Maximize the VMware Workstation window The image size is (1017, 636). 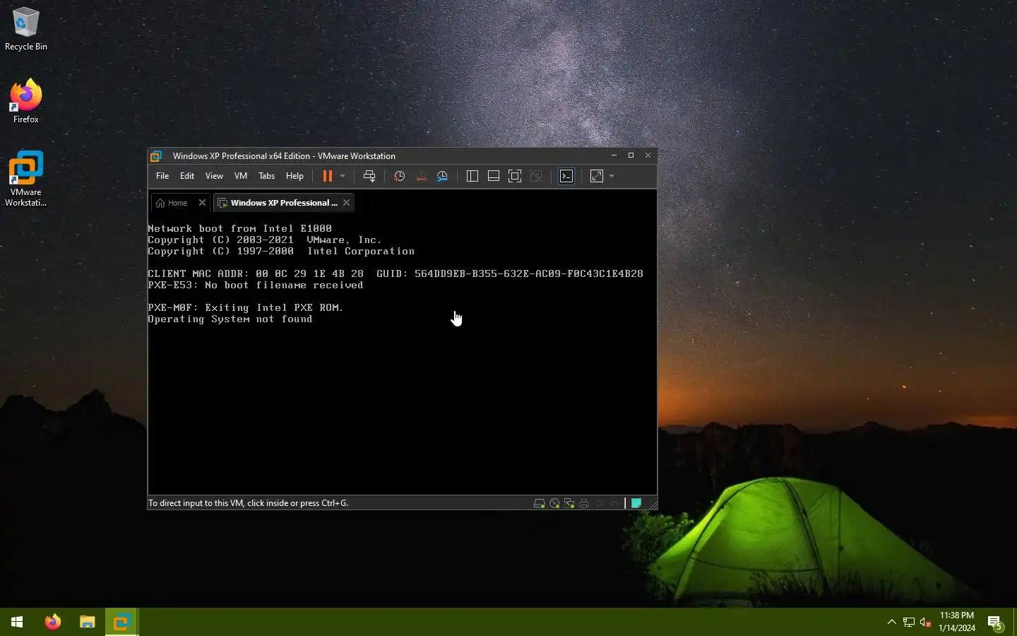631,155
